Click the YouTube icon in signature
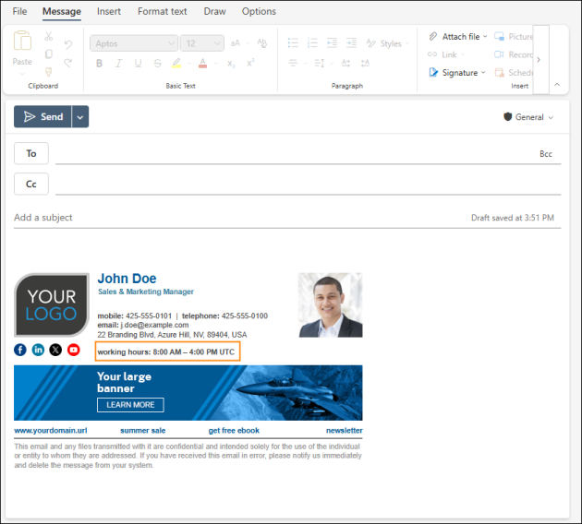Image resolution: width=582 pixels, height=524 pixels. click(x=74, y=350)
